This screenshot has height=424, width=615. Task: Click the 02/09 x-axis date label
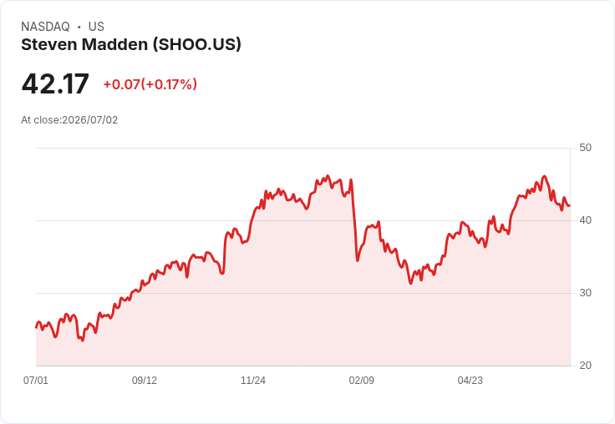click(362, 381)
